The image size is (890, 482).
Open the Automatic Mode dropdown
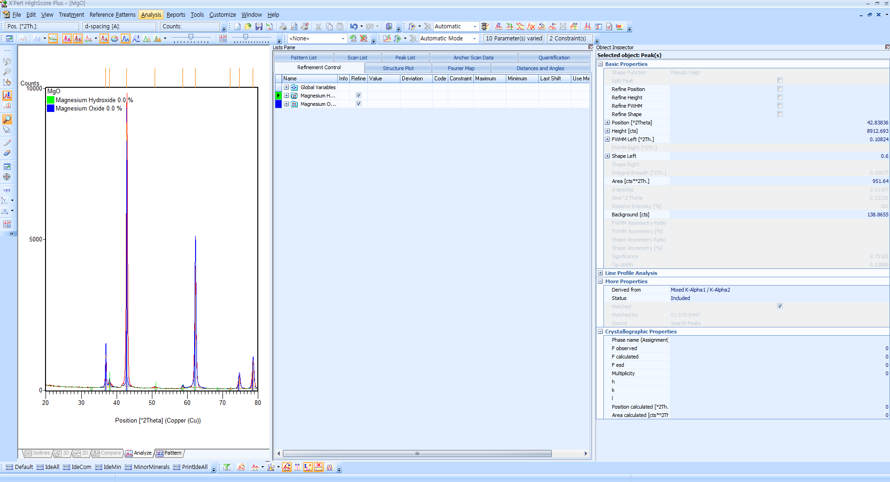(x=474, y=39)
